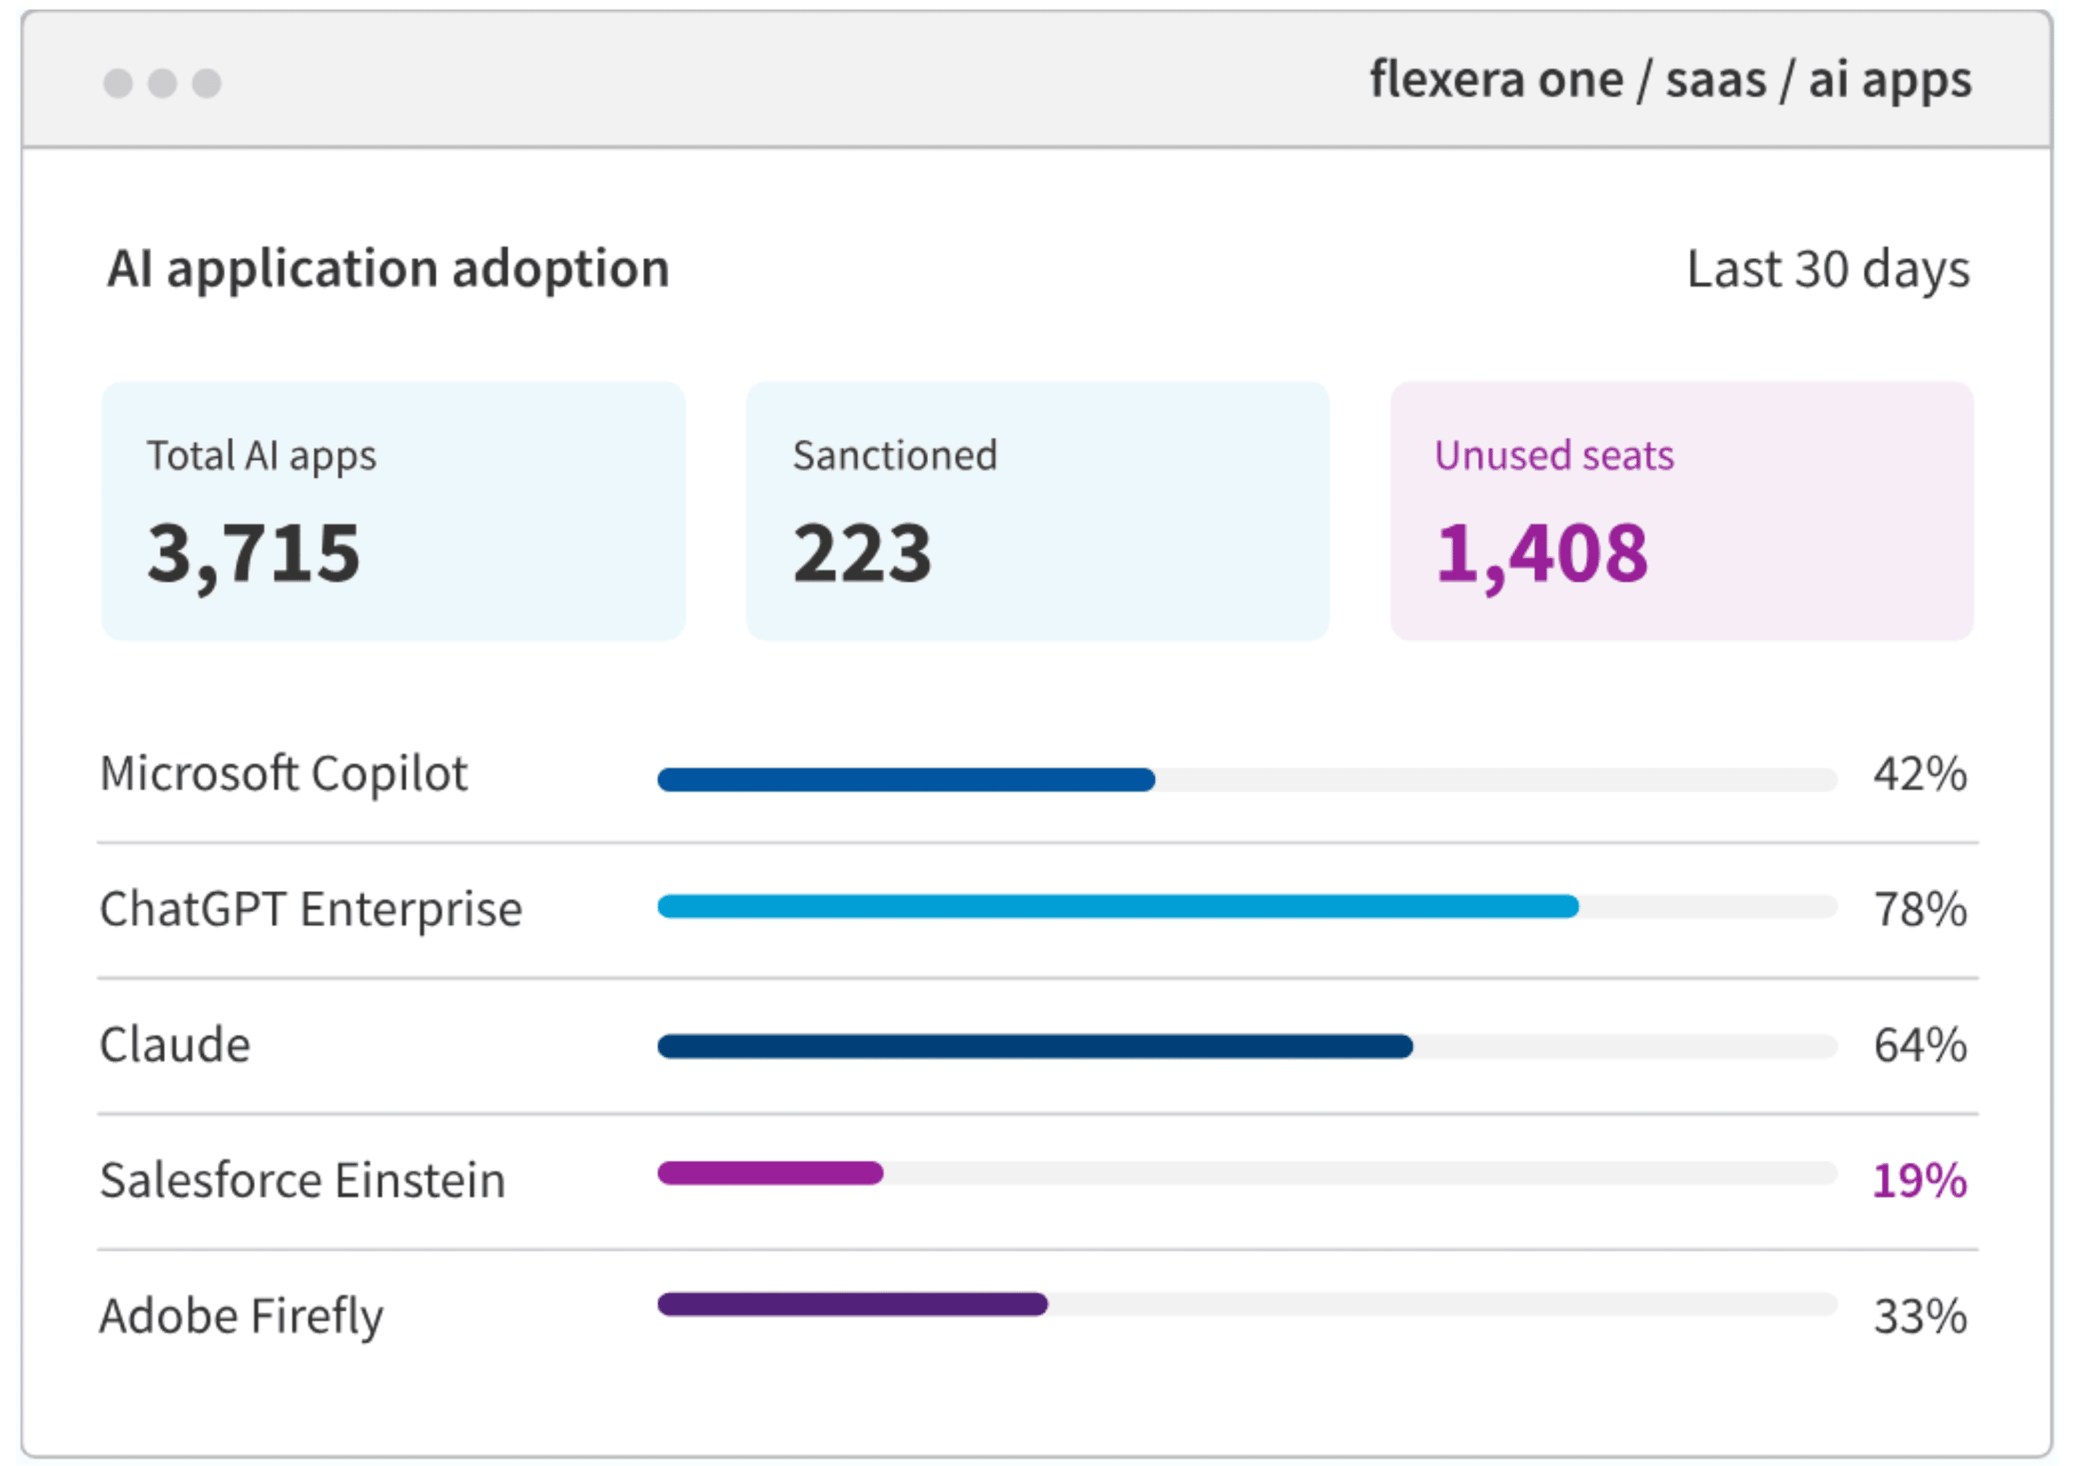The height and width of the screenshot is (1466, 2073).
Task: Click the Salesforce Einstein adoption bar
Action: click(x=1248, y=1174)
